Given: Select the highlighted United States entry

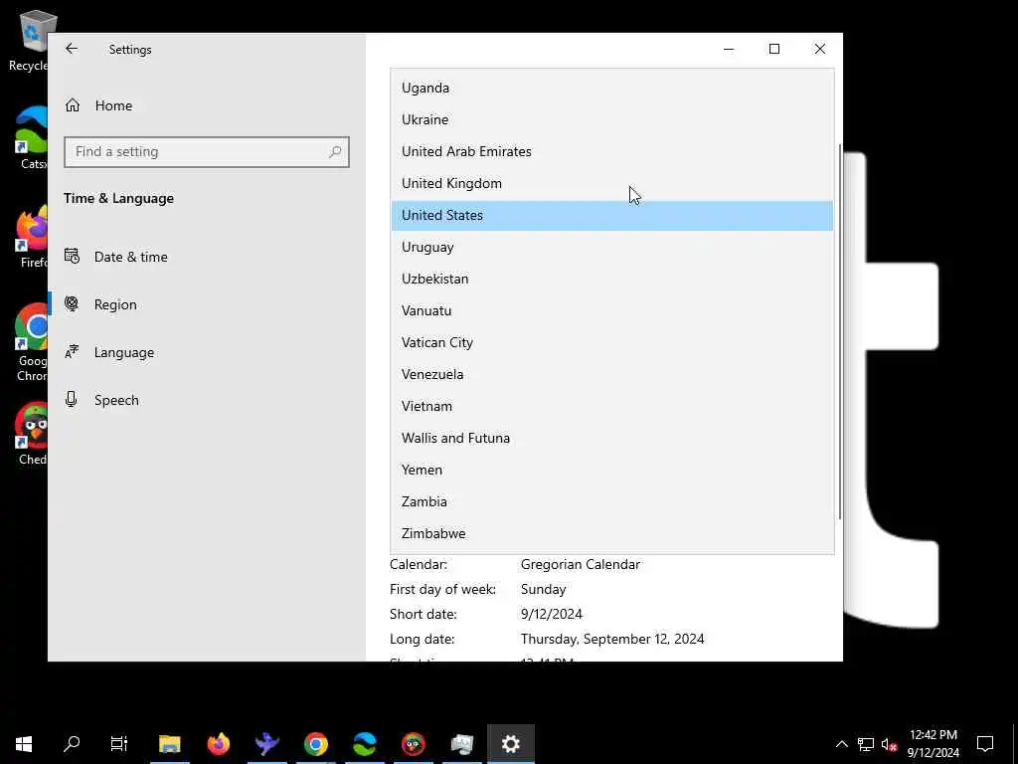Looking at the screenshot, I should [x=611, y=215].
